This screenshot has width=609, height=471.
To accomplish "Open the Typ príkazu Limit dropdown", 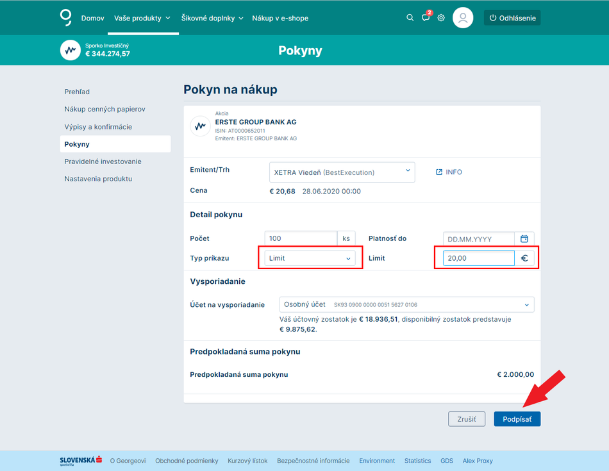I will [x=310, y=258].
